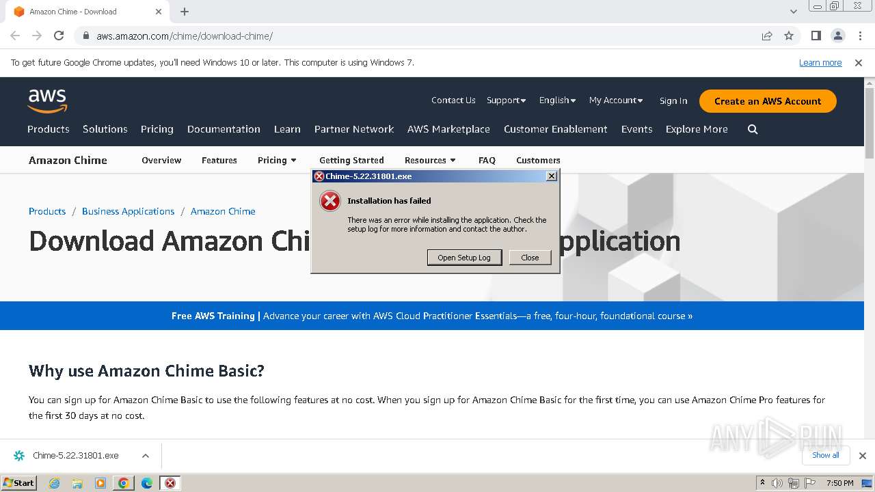Open the Customers tab
875x492 pixels.
538,161
